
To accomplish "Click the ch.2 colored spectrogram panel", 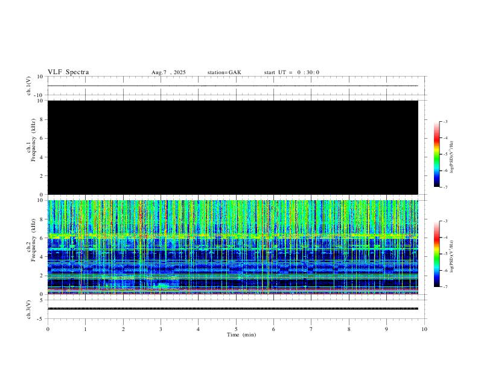I will pyautogui.click(x=233, y=247).
